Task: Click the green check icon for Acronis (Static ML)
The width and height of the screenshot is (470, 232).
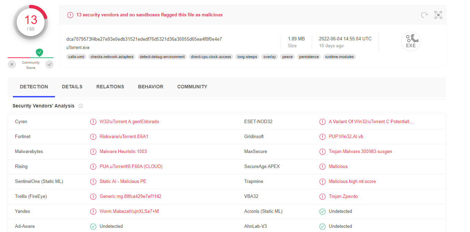Action: 322,211
